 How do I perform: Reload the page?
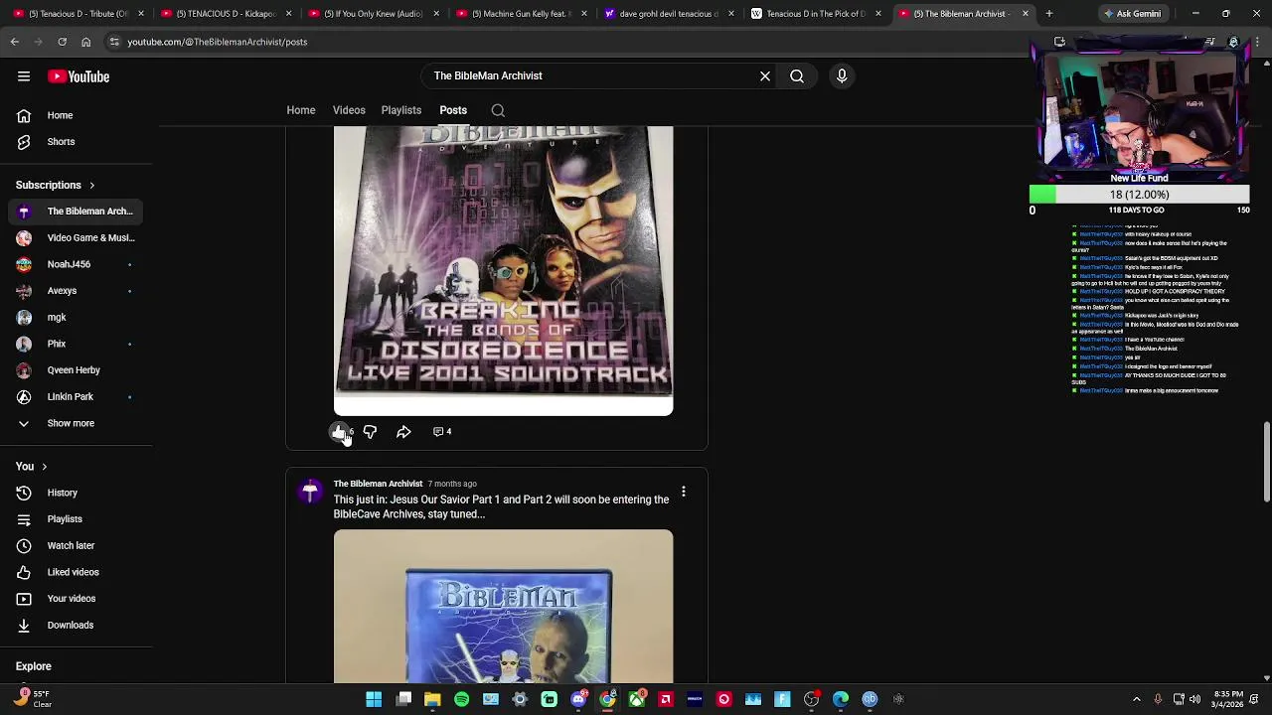(62, 42)
